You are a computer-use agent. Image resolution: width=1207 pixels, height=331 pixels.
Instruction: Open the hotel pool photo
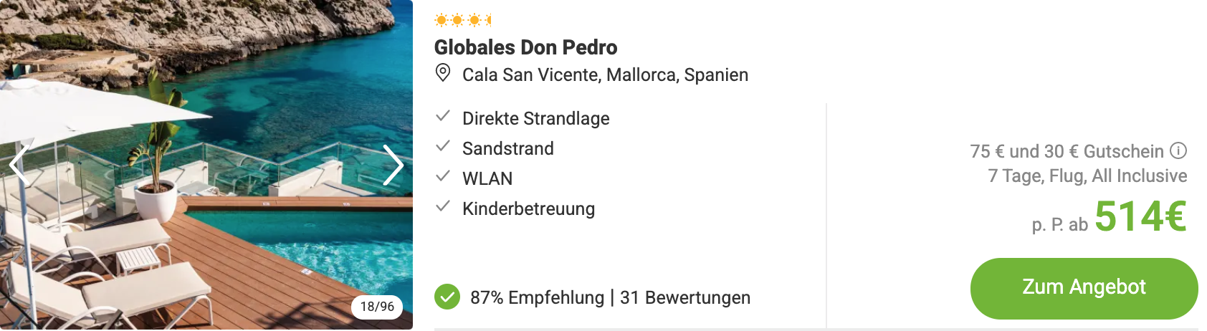206,165
